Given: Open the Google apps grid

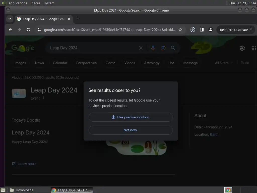Looking at the screenshot, I should tap(253, 48).
